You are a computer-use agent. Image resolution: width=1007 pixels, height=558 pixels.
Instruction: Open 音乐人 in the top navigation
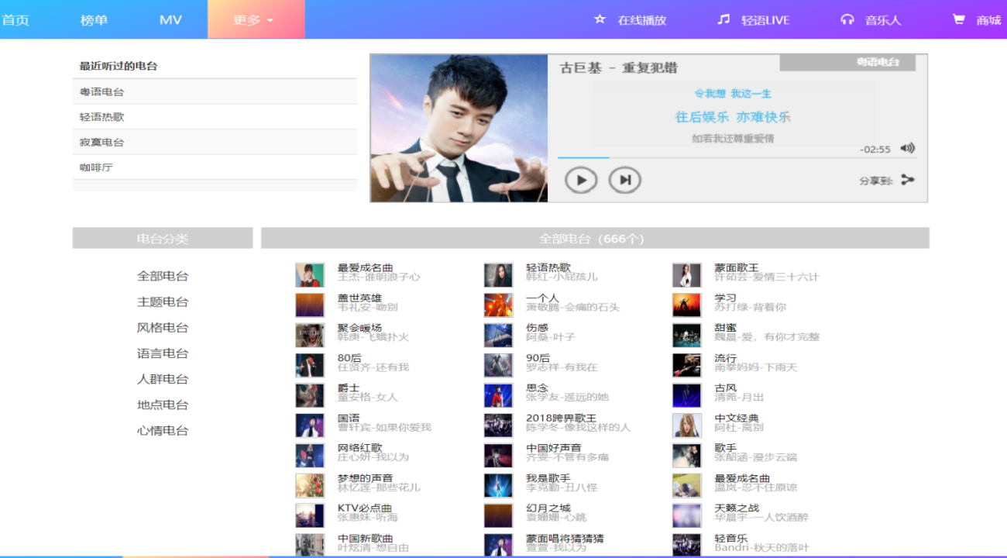click(x=883, y=20)
